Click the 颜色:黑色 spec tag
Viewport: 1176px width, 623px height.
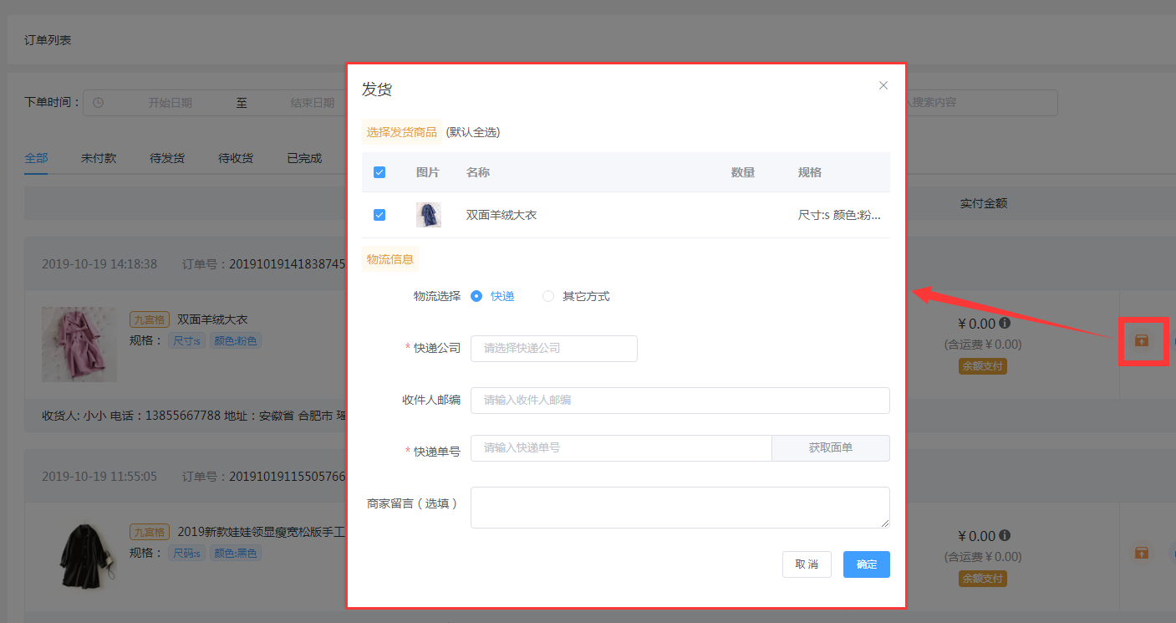point(236,553)
